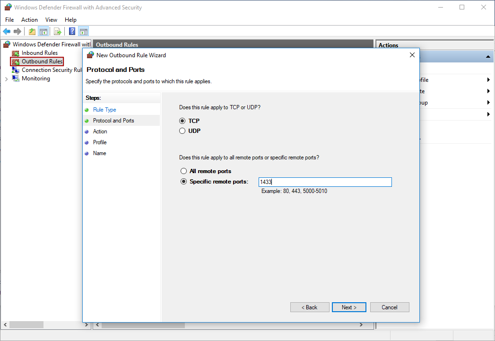495x341 pixels.
Task: Open the View menu
Action: (x=51, y=20)
